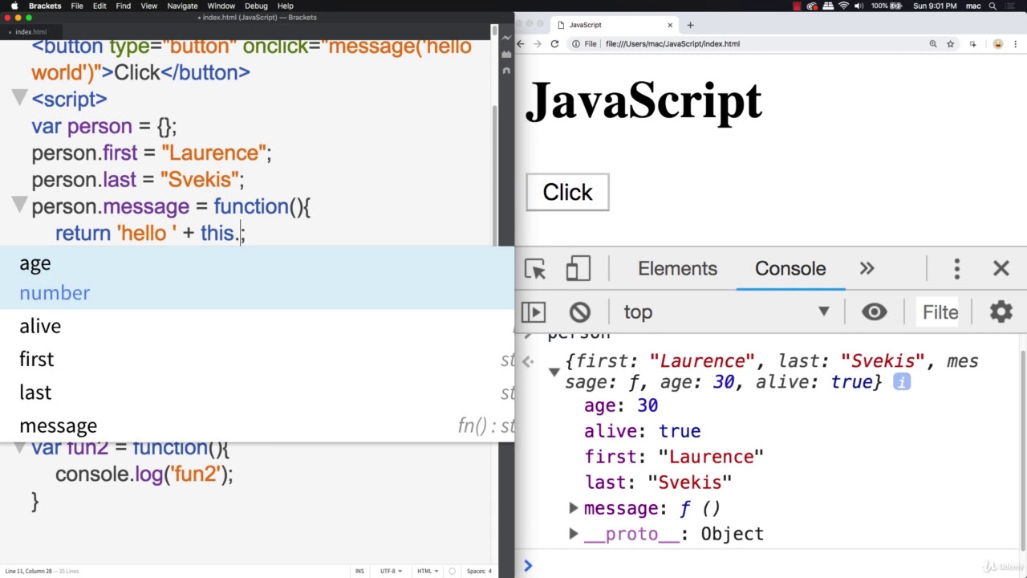Open DevTools console settings gear
This screenshot has height=578, width=1027.
point(1001,311)
